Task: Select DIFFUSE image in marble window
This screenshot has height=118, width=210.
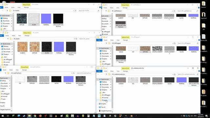Action: 22,20
